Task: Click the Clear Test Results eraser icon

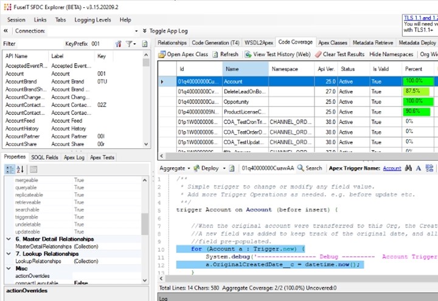Action: tap(318, 54)
